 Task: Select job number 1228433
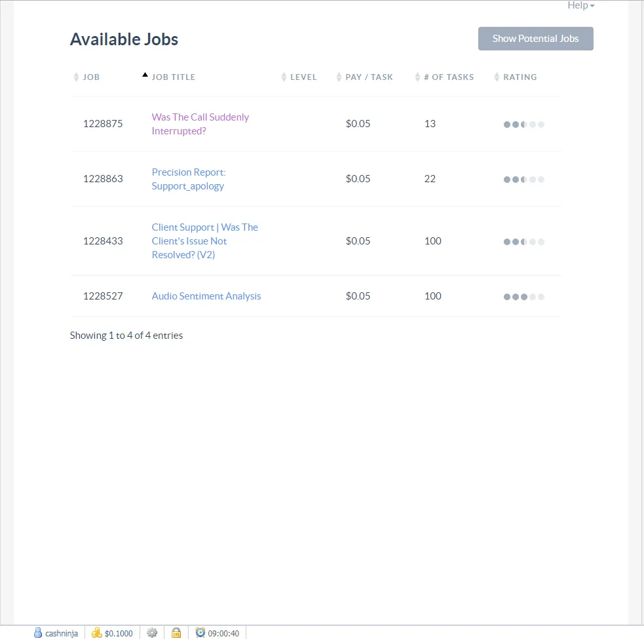(103, 241)
